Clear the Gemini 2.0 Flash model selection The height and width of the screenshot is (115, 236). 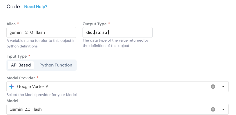pos(213,109)
